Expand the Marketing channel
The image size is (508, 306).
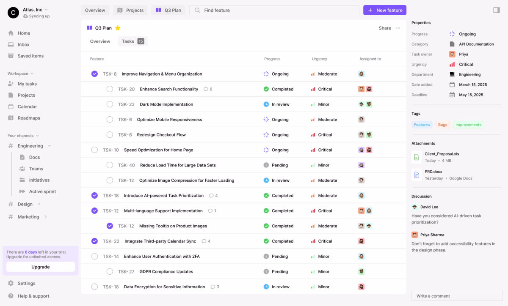click(x=46, y=217)
